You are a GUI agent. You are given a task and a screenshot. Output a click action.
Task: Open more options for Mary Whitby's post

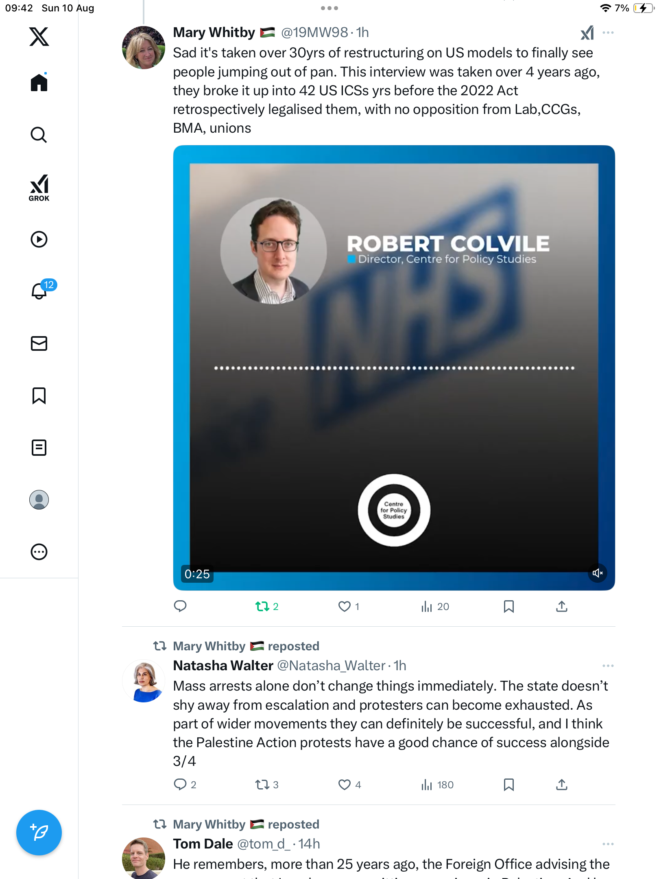click(608, 33)
